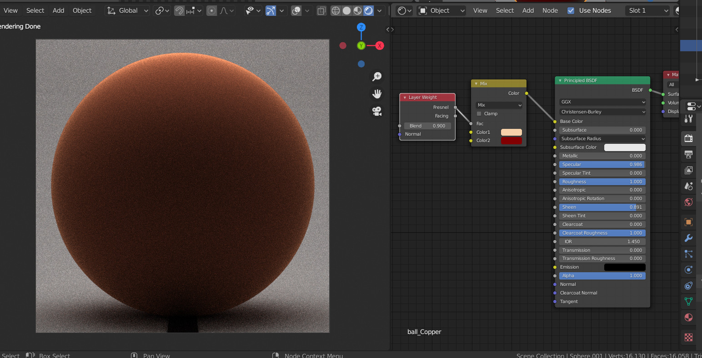The image size is (702, 358).
Task: Switch to wireframe viewport shading
Action: click(x=336, y=10)
